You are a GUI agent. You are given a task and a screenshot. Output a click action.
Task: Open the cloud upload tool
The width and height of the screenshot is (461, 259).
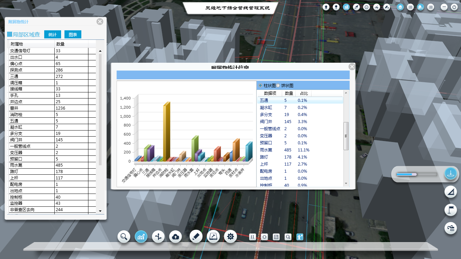pyautogui.click(x=175, y=237)
